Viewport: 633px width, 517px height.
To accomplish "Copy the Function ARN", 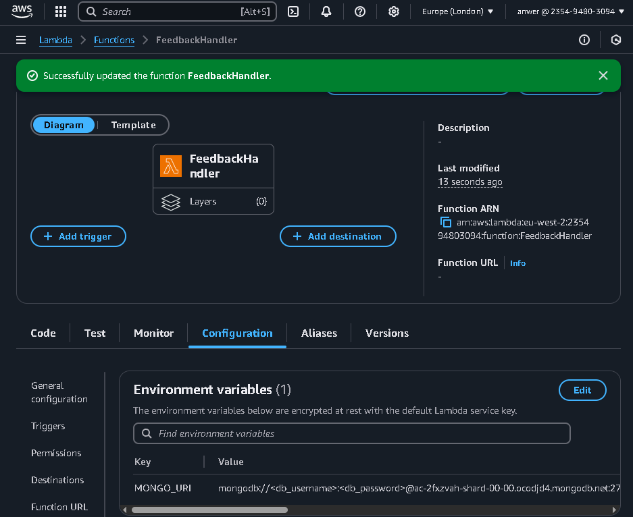I will tap(445, 222).
